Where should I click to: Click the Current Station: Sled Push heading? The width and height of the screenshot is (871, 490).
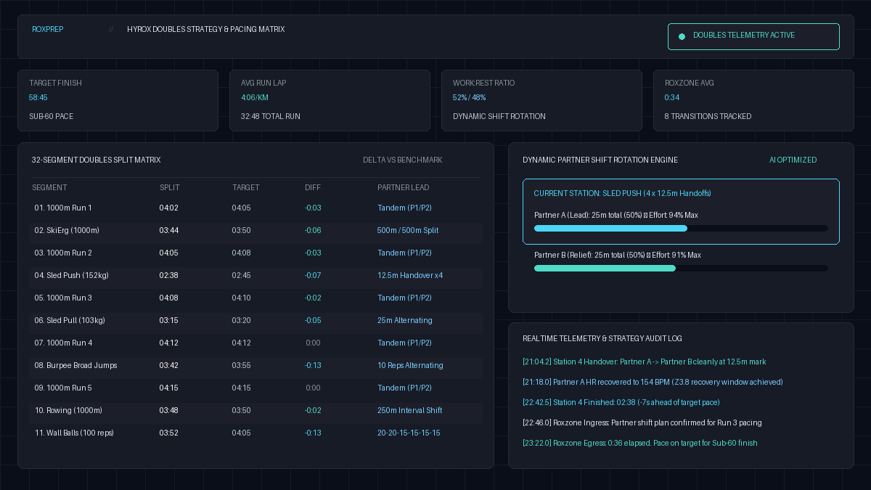[x=622, y=193]
